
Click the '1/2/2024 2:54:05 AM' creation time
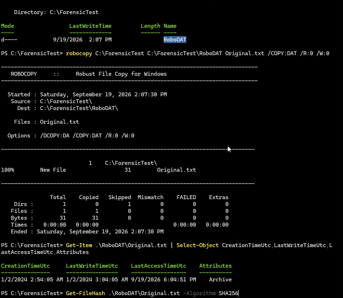pos(32,279)
